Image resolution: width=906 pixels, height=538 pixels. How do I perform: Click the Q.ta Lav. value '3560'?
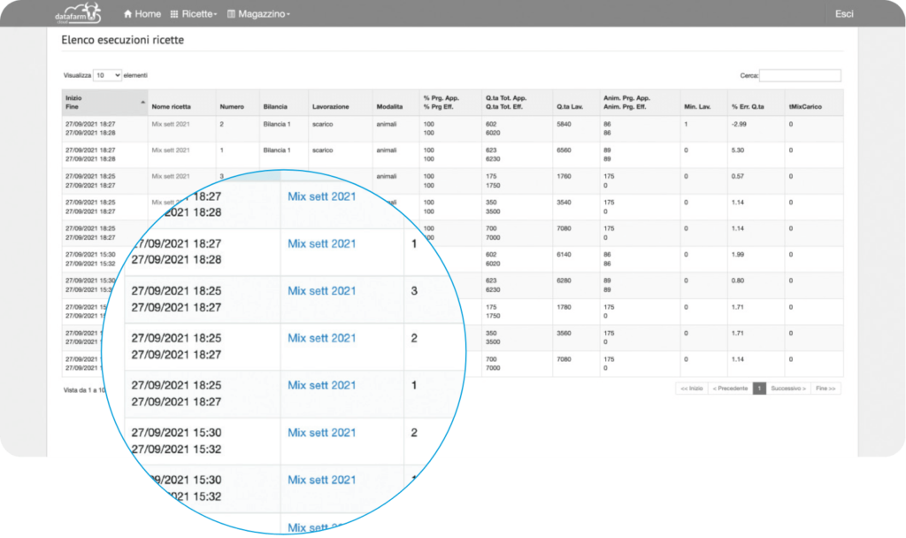click(x=564, y=333)
